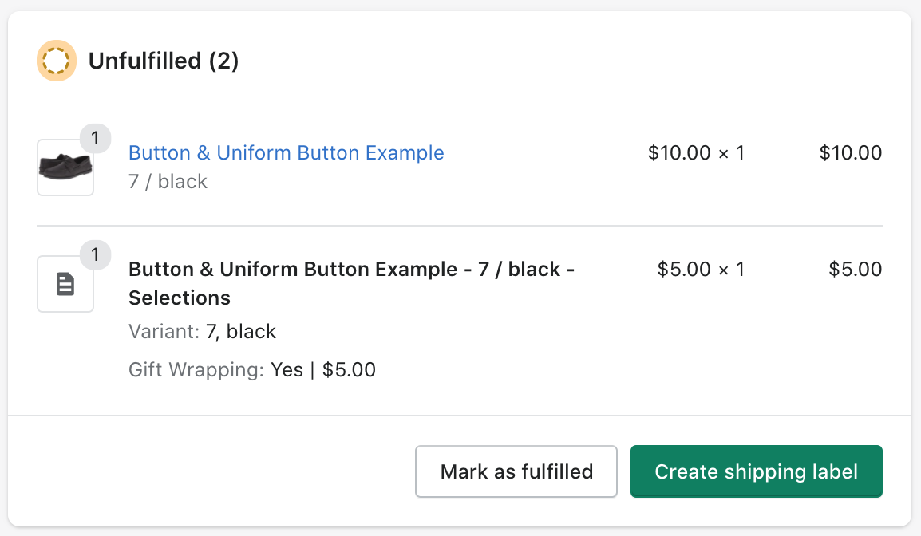This screenshot has height=536, width=921.
Task: Open the Button & Uniform Button Example link
Action: pyautogui.click(x=286, y=152)
